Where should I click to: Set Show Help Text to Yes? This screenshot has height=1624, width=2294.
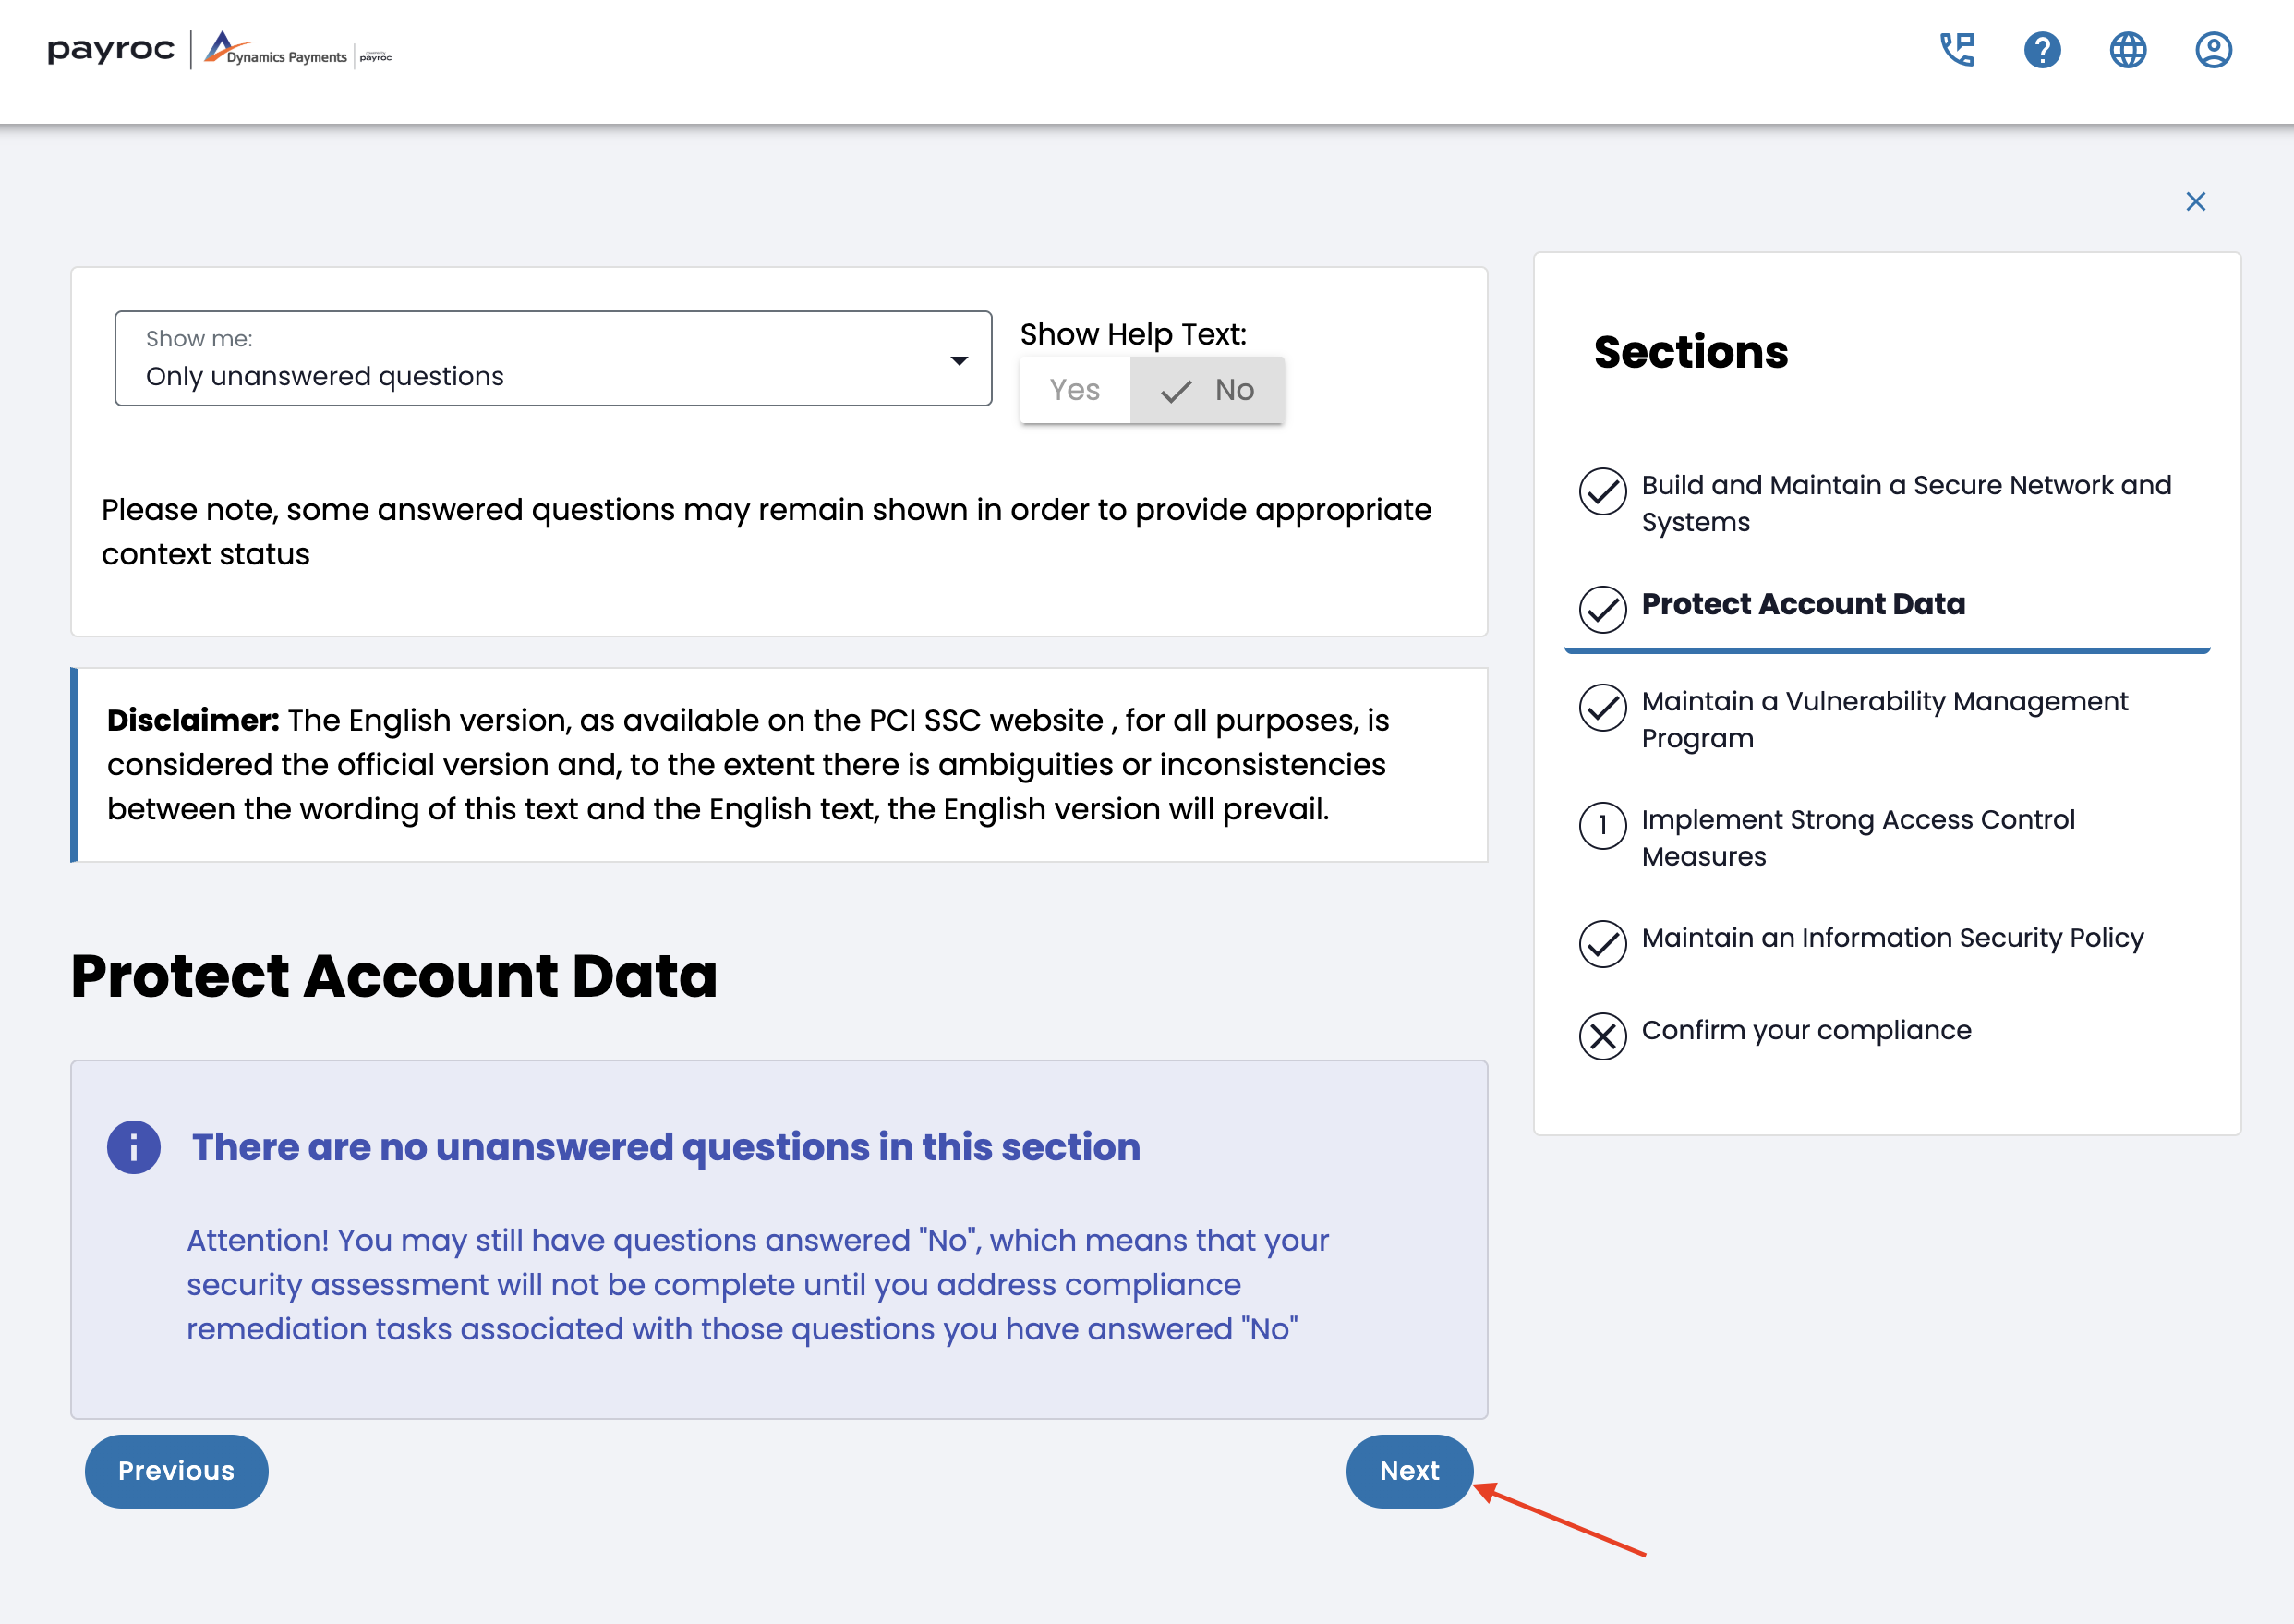(1075, 390)
